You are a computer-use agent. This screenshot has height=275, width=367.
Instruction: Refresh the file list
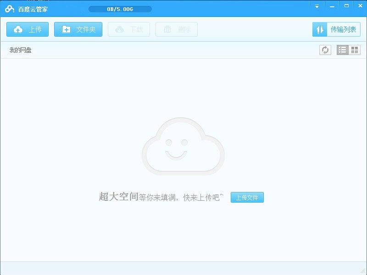click(x=325, y=50)
